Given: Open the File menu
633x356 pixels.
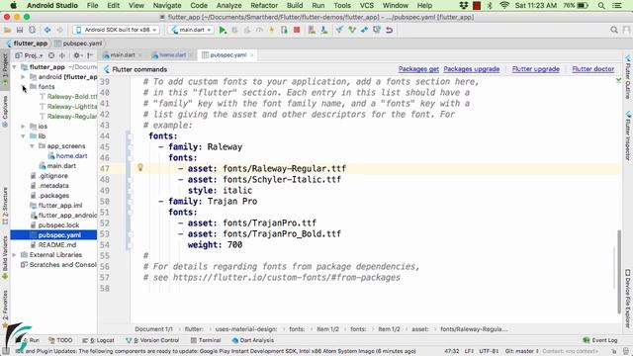Looking at the screenshot, I should pos(92,6).
